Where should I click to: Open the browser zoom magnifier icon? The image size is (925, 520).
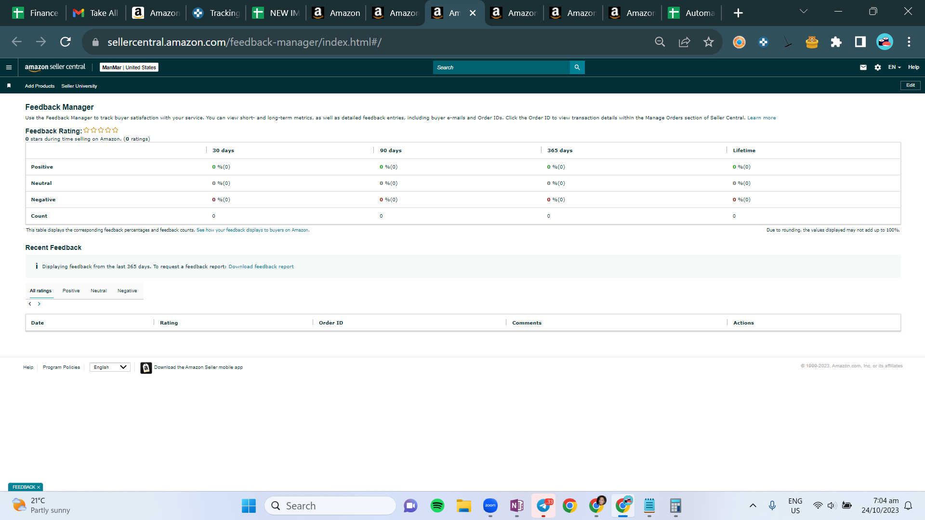660,42
